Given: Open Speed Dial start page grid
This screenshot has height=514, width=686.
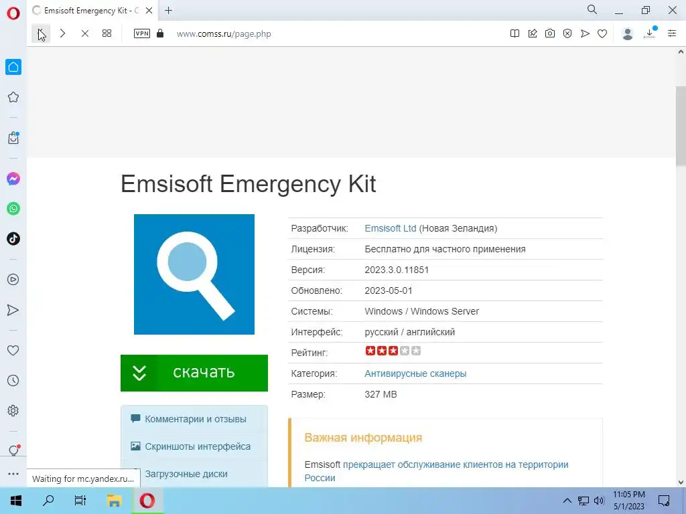Looking at the screenshot, I should point(107,33).
